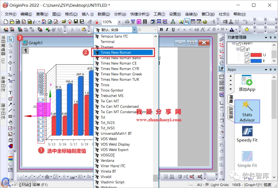Click the Greek symbol αβ icon
Screen dimensions: 278x188
pyautogui.click(x=196, y=30)
